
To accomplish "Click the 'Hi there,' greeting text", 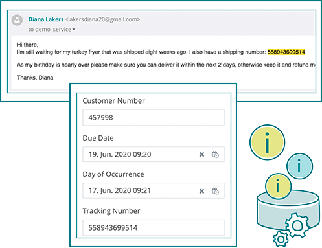I will [28, 45].
